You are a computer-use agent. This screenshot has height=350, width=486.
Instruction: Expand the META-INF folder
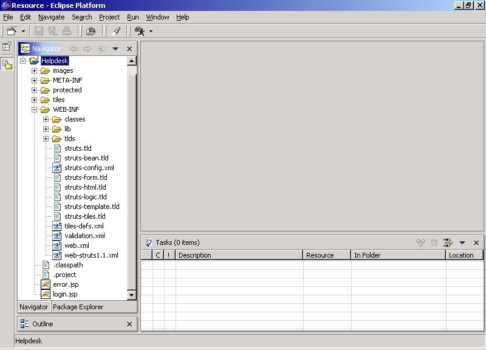[x=35, y=80]
